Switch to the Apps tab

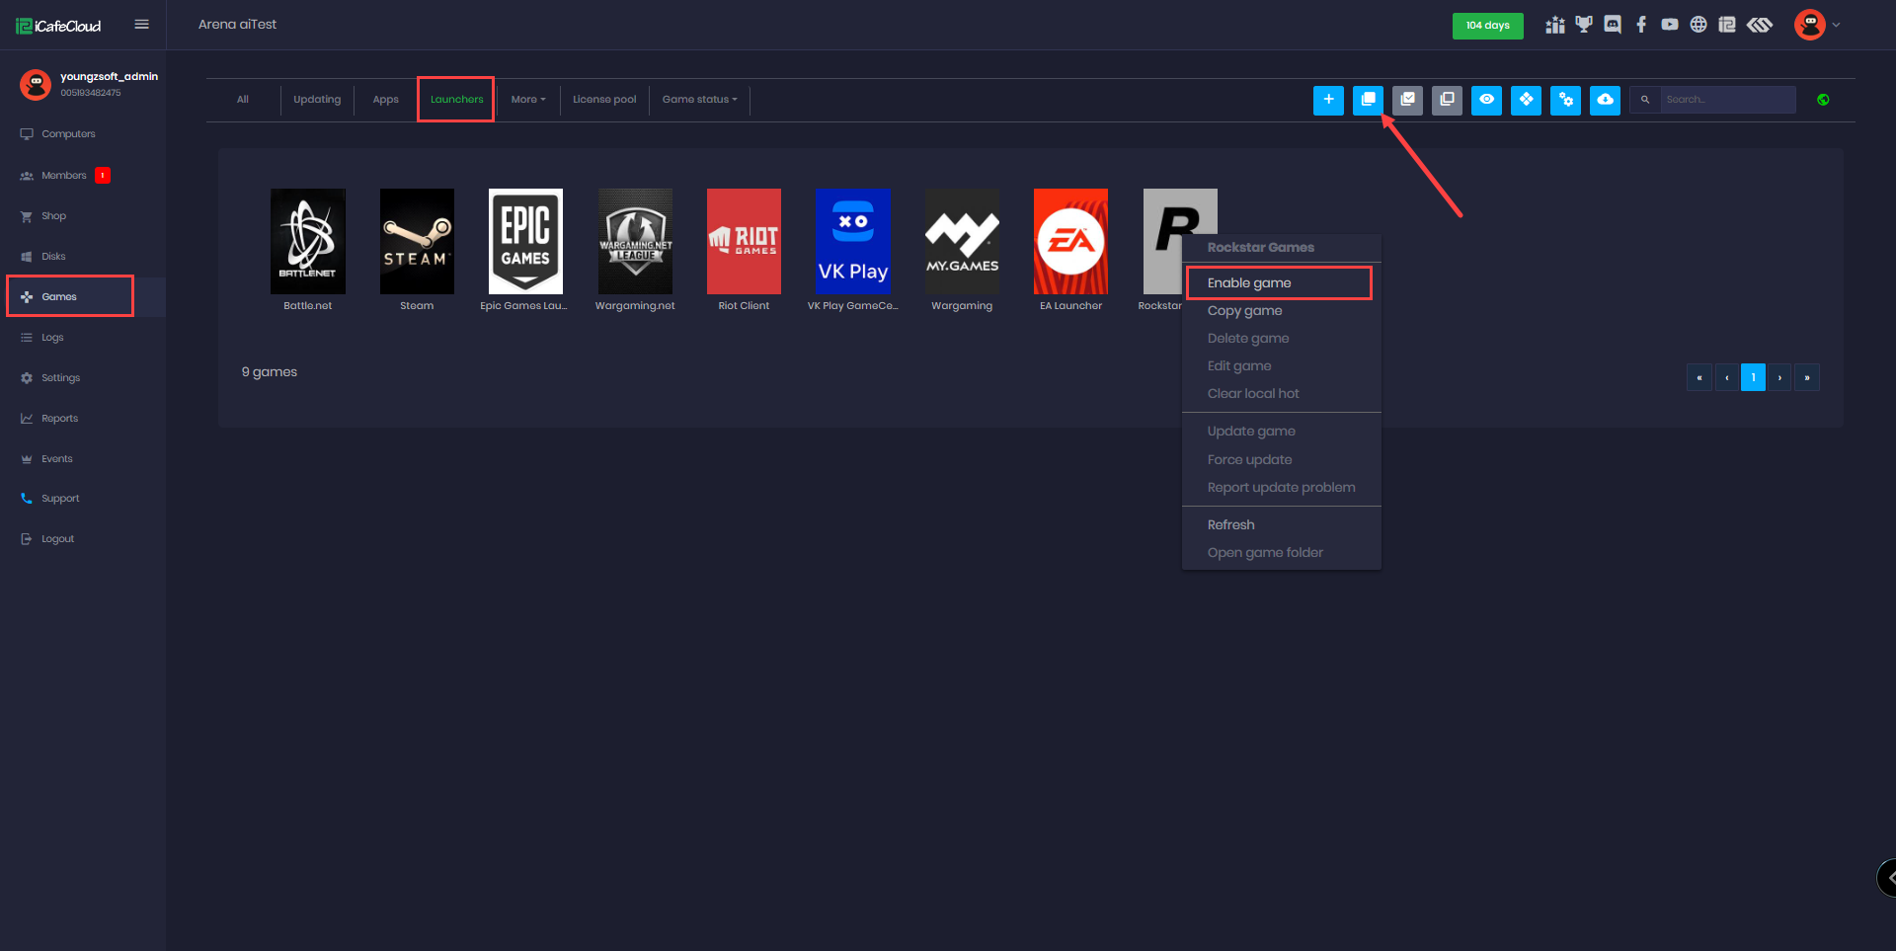click(x=385, y=100)
